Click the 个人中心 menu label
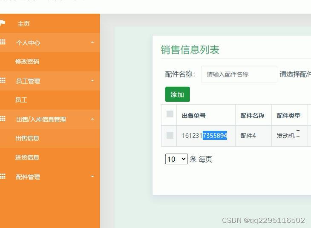The height and width of the screenshot is (228, 311). (x=28, y=43)
